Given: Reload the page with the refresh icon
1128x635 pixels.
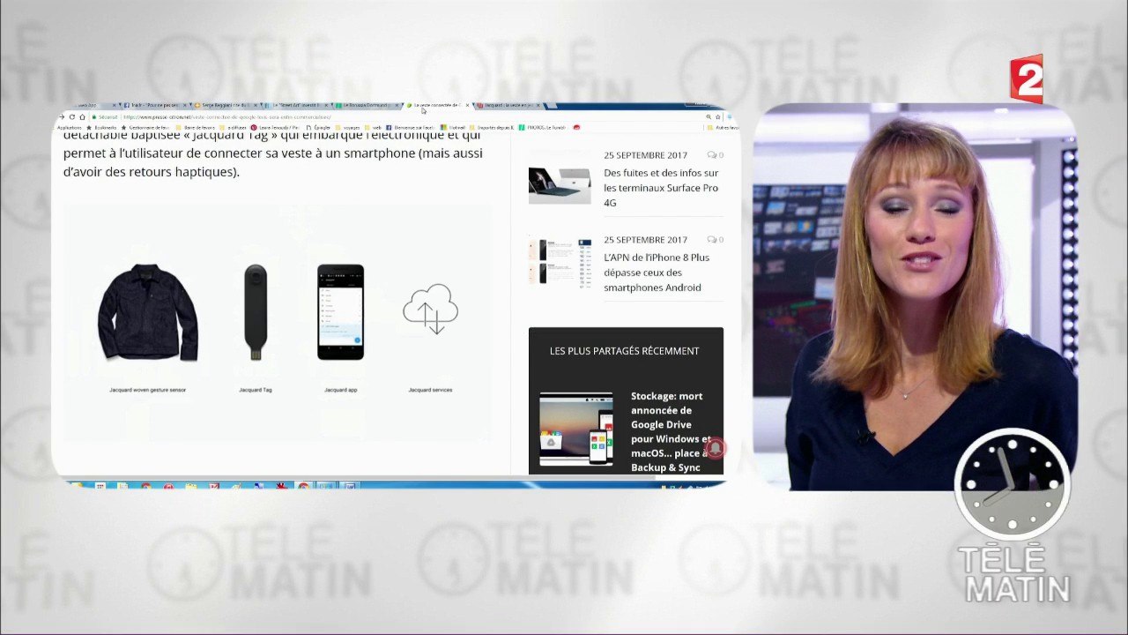Looking at the screenshot, I should click(x=71, y=116).
